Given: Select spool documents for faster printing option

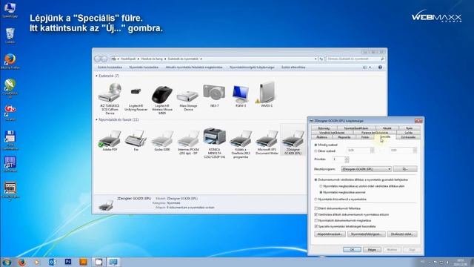Looking at the screenshot, I should 316,179.
